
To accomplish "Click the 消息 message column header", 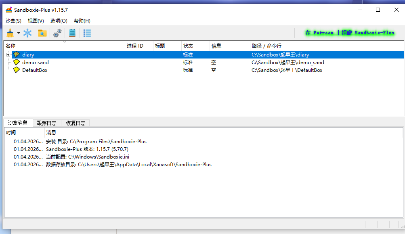I will tap(224, 133).
